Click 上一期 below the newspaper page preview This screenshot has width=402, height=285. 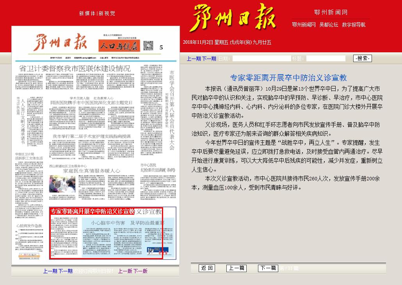click(x=50, y=271)
